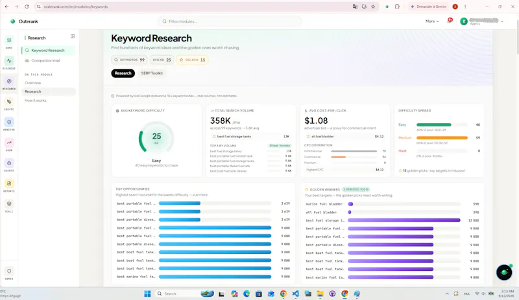Reload the page

point(27,6)
